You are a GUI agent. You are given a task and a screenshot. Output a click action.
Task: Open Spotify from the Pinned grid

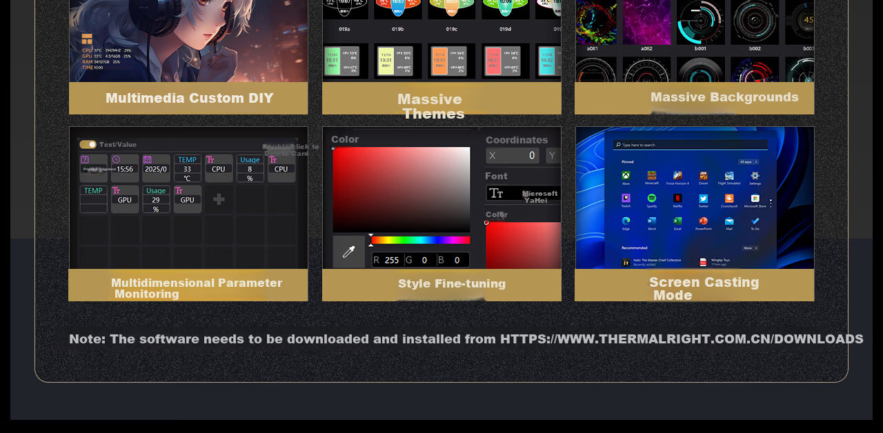652,200
